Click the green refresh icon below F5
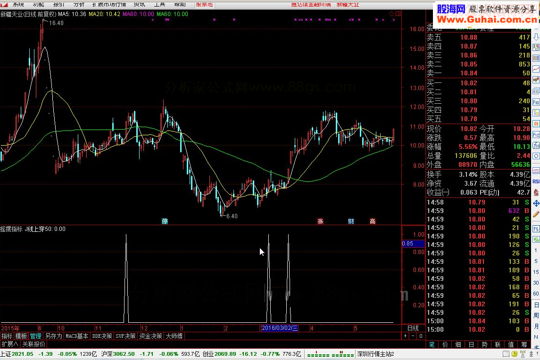 (536, 239)
